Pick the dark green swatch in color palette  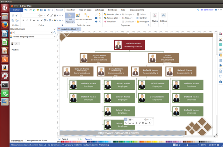click(114, 142)
